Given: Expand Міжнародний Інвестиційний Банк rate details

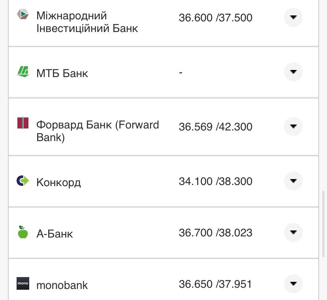Looking at the screenshot, I should click(293, 17).
